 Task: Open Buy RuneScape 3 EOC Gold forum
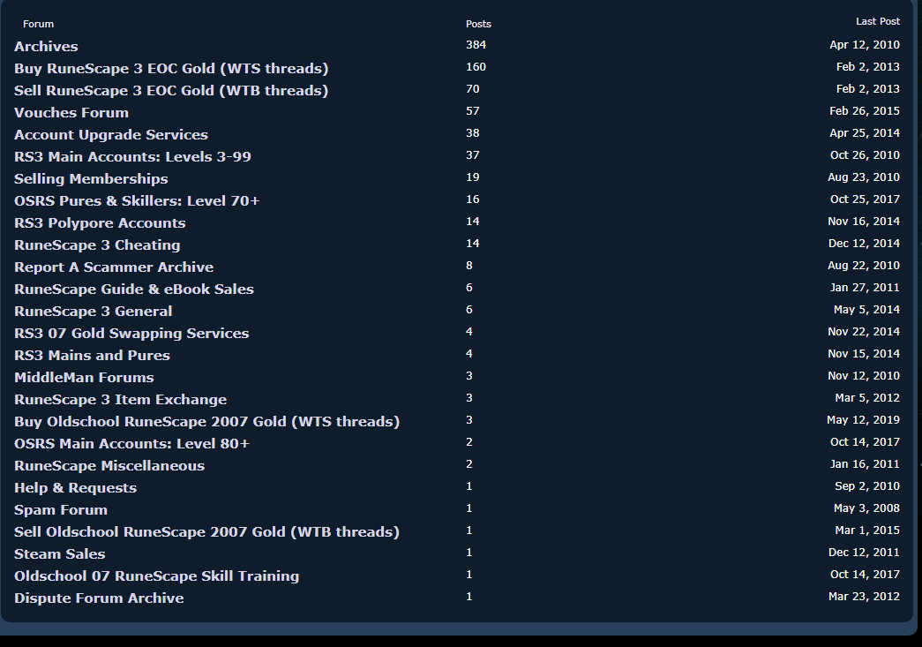coord(171,68)
